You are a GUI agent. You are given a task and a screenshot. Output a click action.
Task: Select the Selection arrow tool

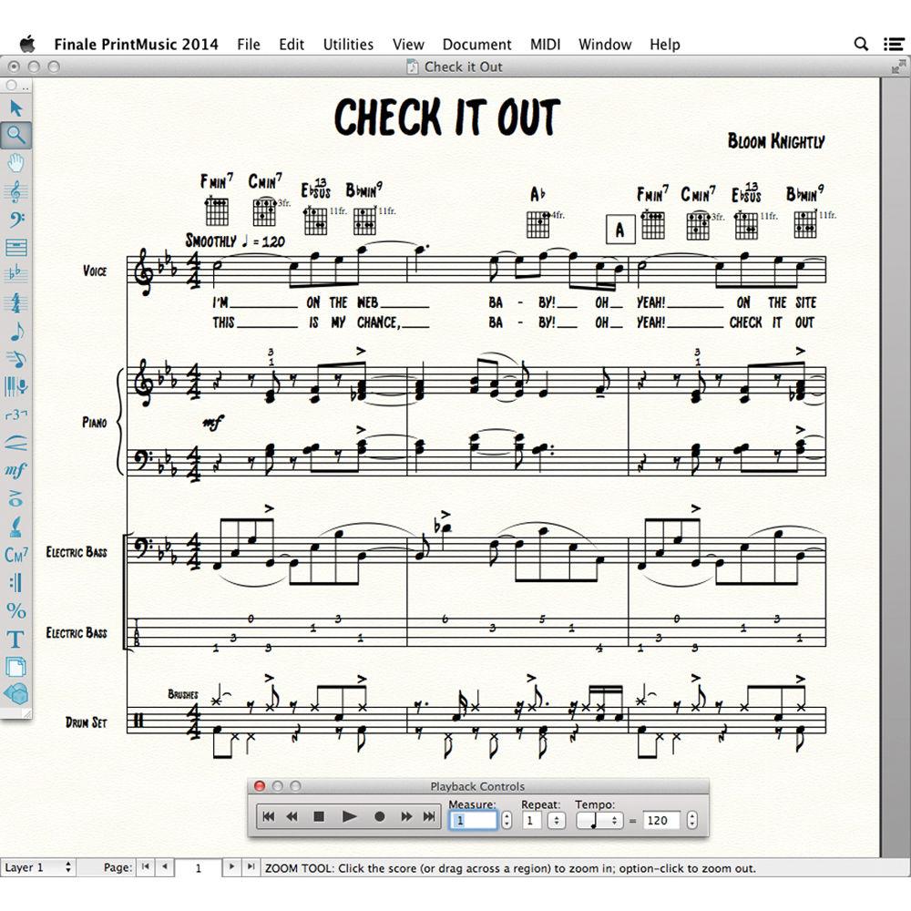coord(15,107)
